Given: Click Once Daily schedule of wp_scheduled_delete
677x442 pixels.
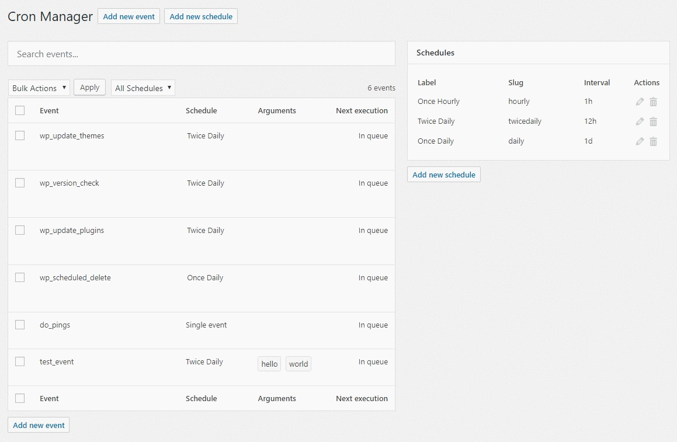Looking at the screenshot, I should [205, 277].
